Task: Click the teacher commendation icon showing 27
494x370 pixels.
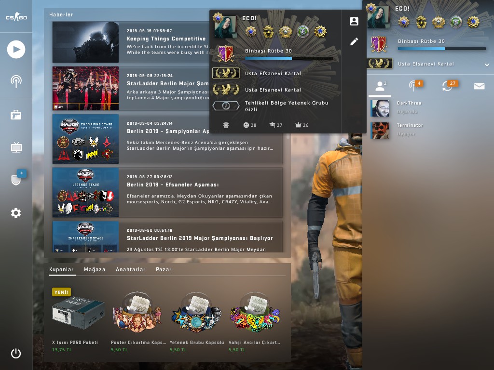Action: [x=276, y=125]
